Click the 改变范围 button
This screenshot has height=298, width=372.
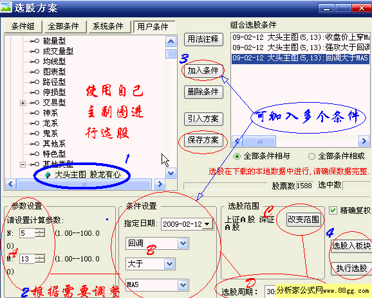point(303,220)
